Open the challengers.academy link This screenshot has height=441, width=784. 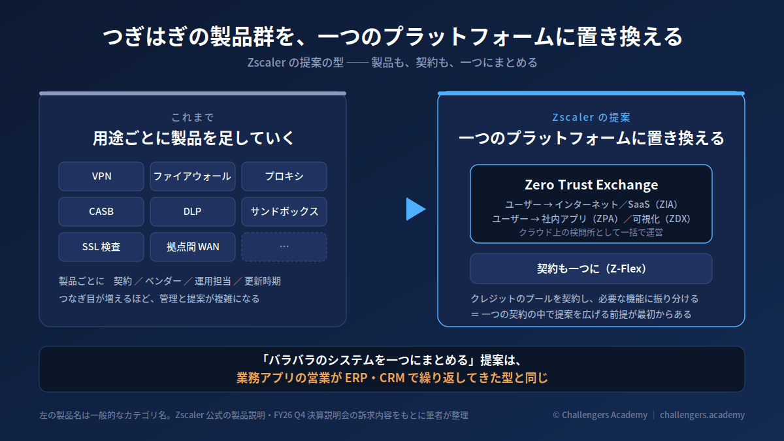702,415
